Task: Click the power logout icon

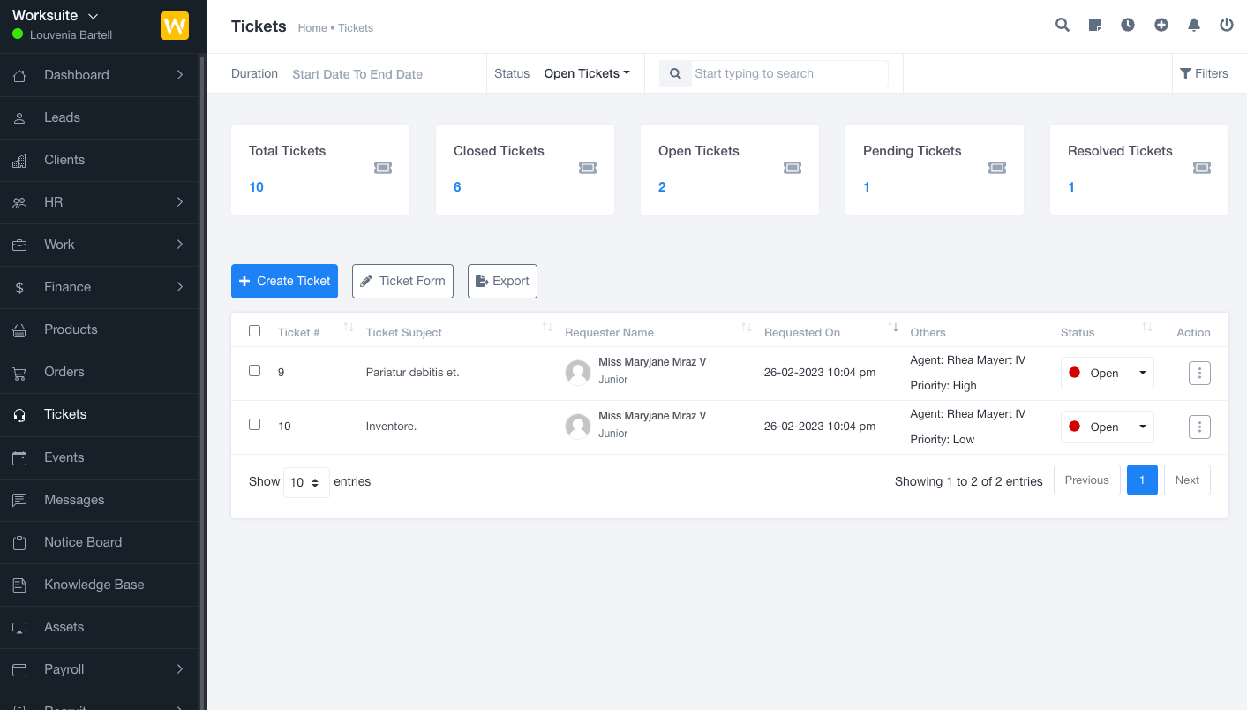Action: coord(1227,25)
